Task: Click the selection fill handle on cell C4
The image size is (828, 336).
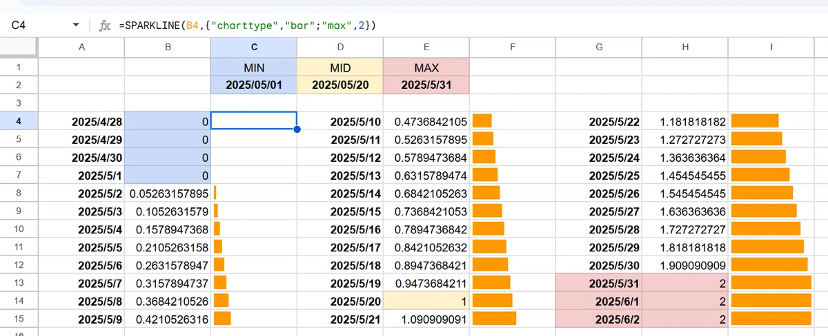Action: coord(297,129)
